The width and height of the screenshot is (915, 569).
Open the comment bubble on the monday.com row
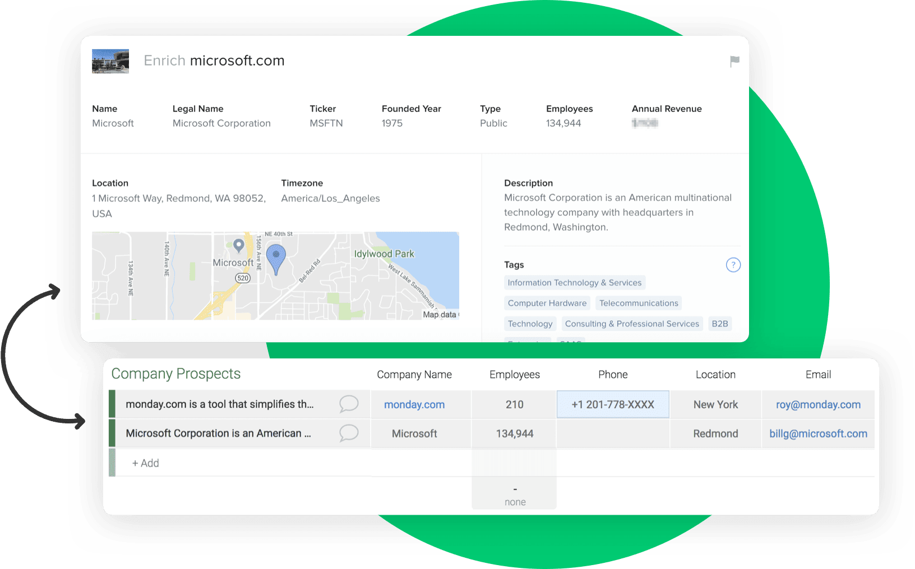(349, 404)
